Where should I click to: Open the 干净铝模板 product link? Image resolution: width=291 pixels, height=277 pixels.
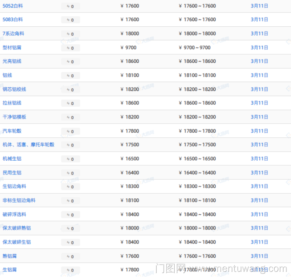(14, 117)
